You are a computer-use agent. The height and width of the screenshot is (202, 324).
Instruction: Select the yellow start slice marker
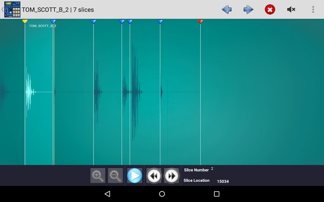25,21
